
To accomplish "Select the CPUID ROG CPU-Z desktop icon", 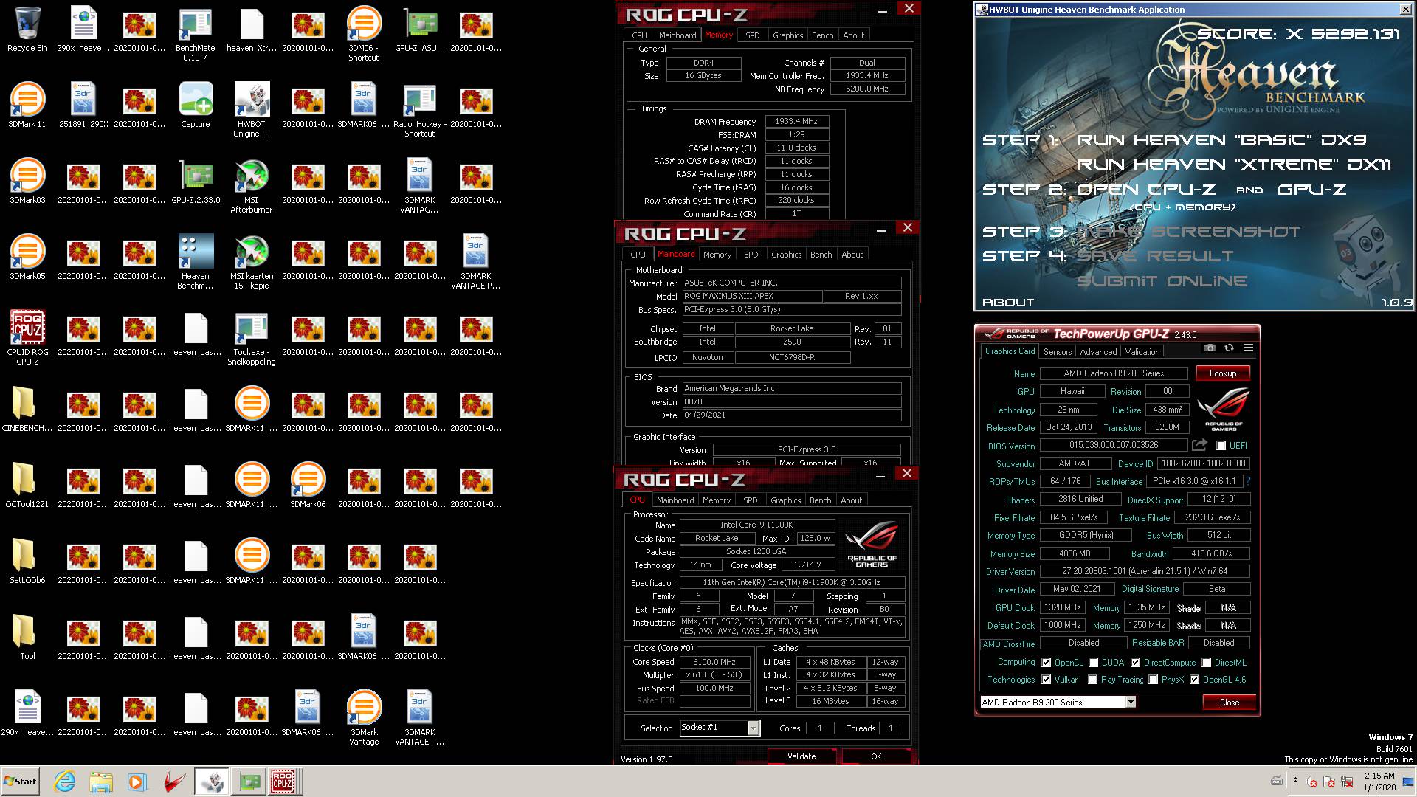I will click(27, 338).
